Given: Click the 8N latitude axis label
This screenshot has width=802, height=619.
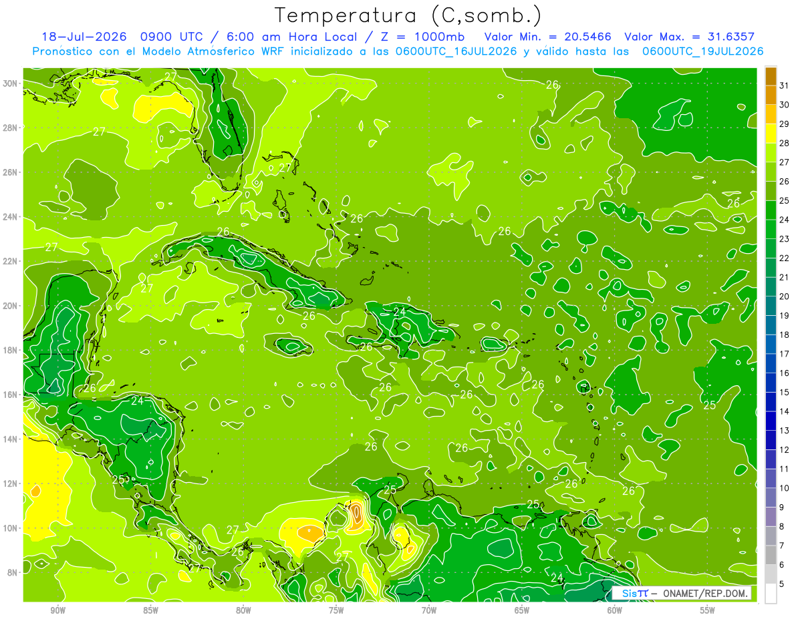Looking at the screenshot, I should (x=12, y=572).
